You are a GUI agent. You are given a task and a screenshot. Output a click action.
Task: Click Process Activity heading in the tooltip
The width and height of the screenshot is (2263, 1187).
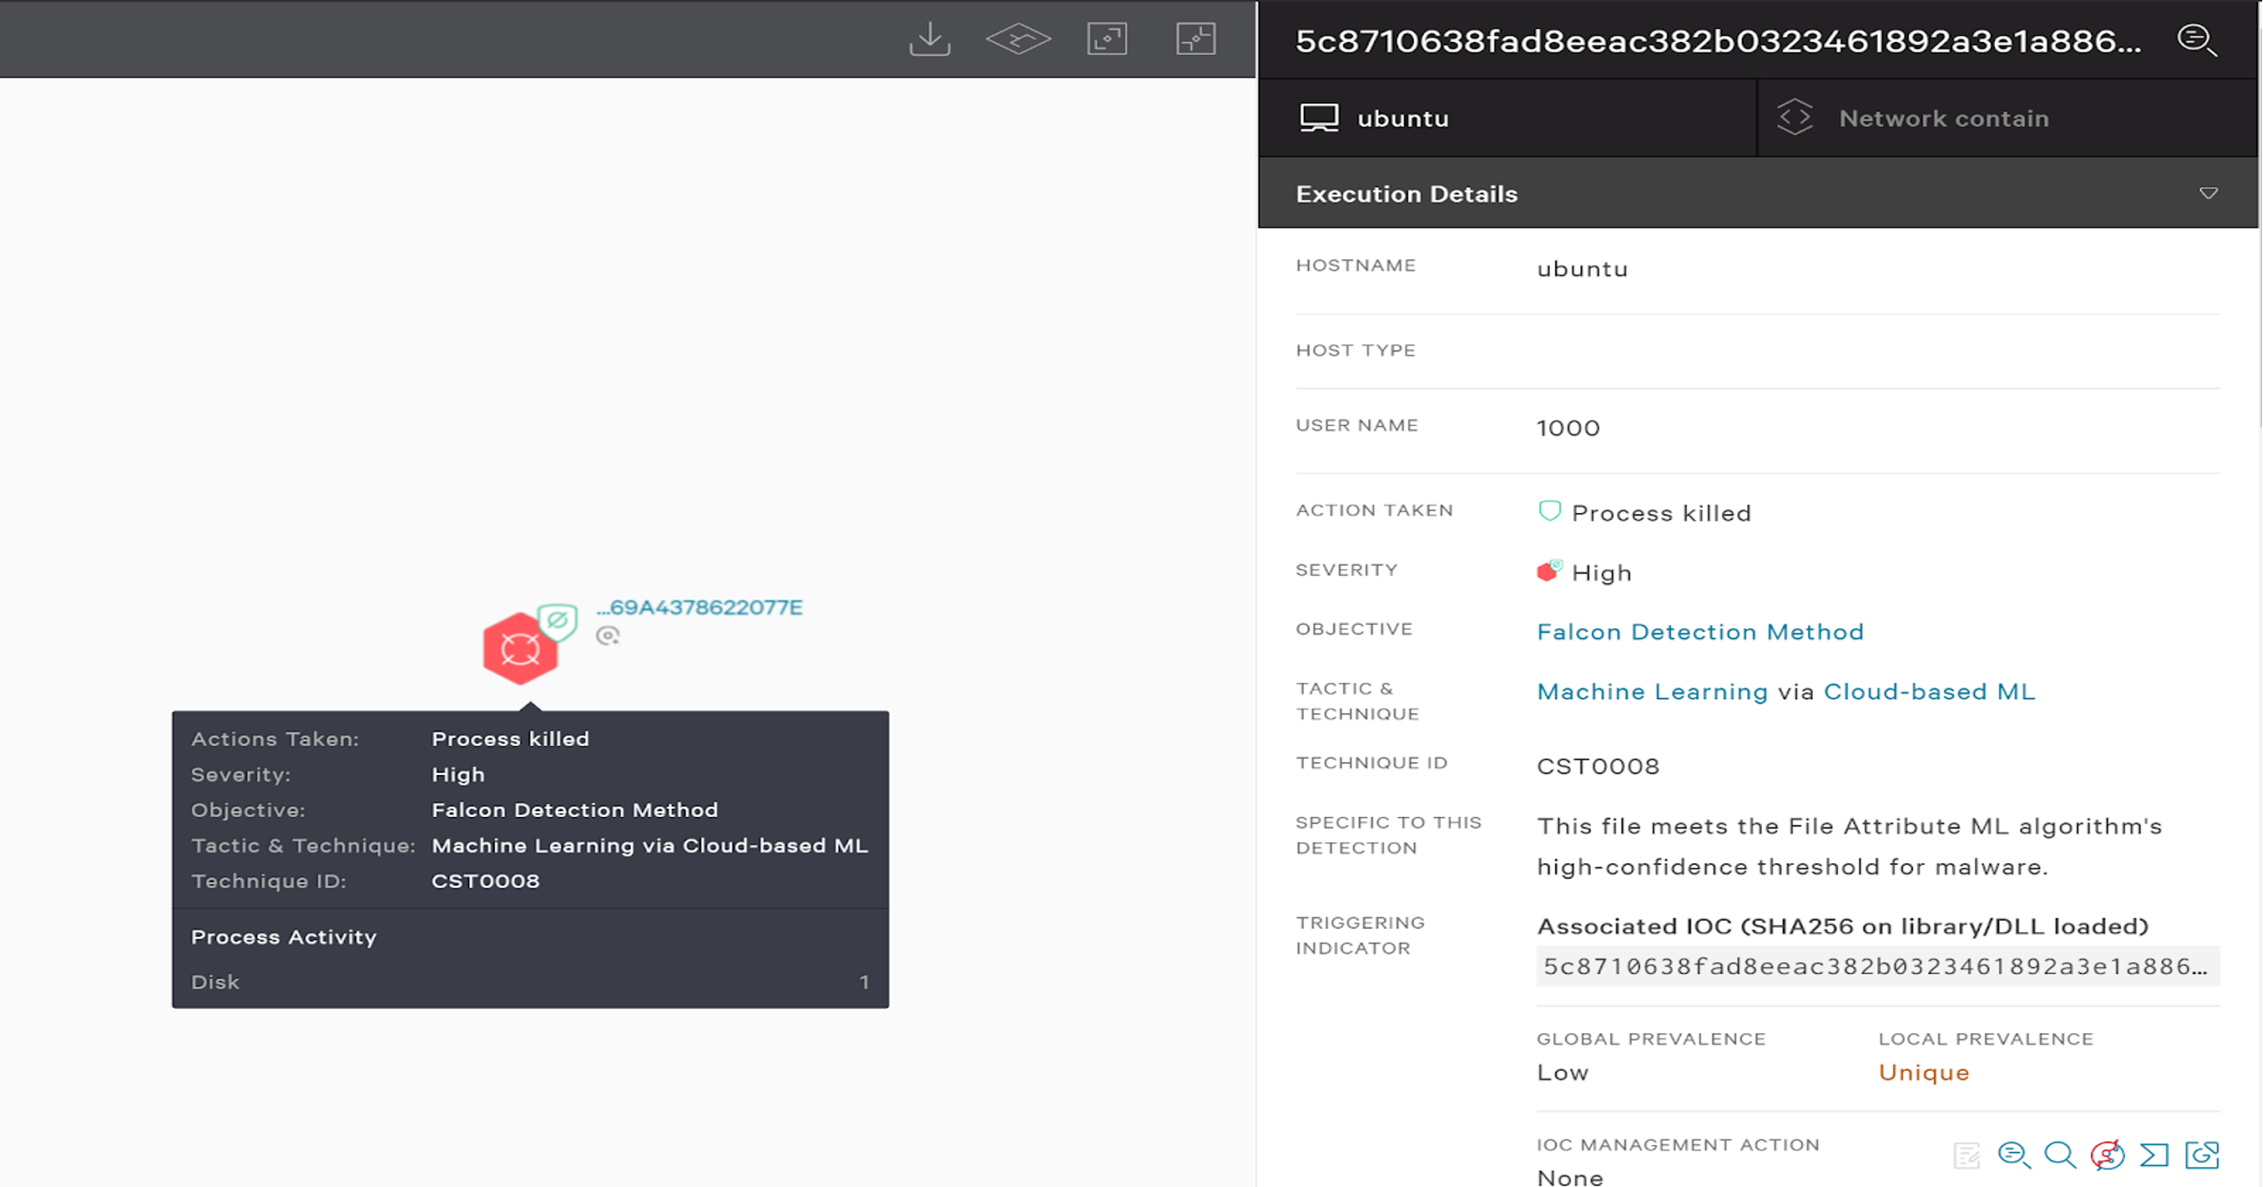pyautogui.click(x=284, y=937)
